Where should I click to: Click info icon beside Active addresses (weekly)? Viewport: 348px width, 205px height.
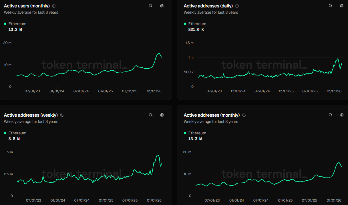pos(62,115)
